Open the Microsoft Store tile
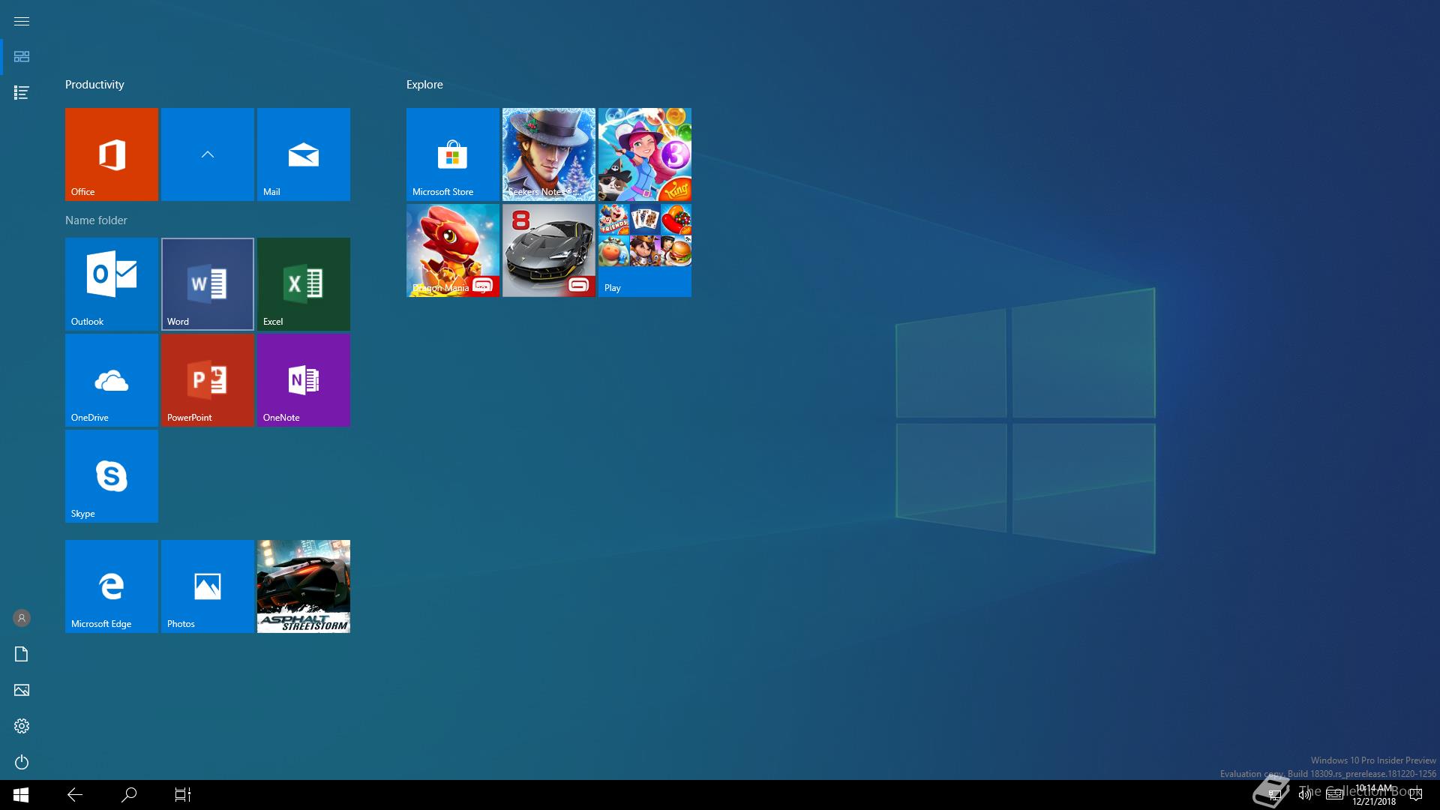The image size is (1440, 810). click(x=453, y=154)
